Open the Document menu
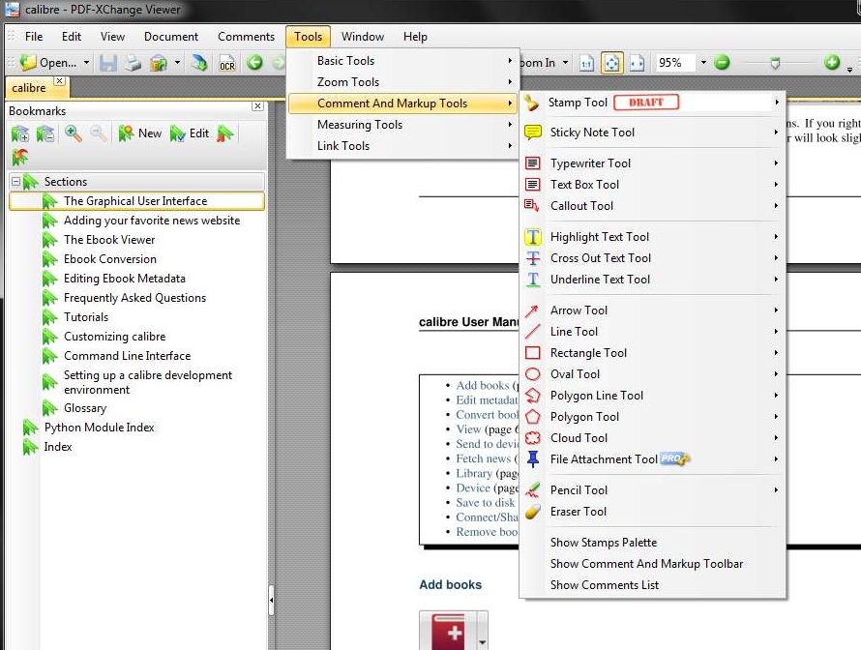Screen dimensions: 861x650 pyautogui.click(x=171, y=36)
